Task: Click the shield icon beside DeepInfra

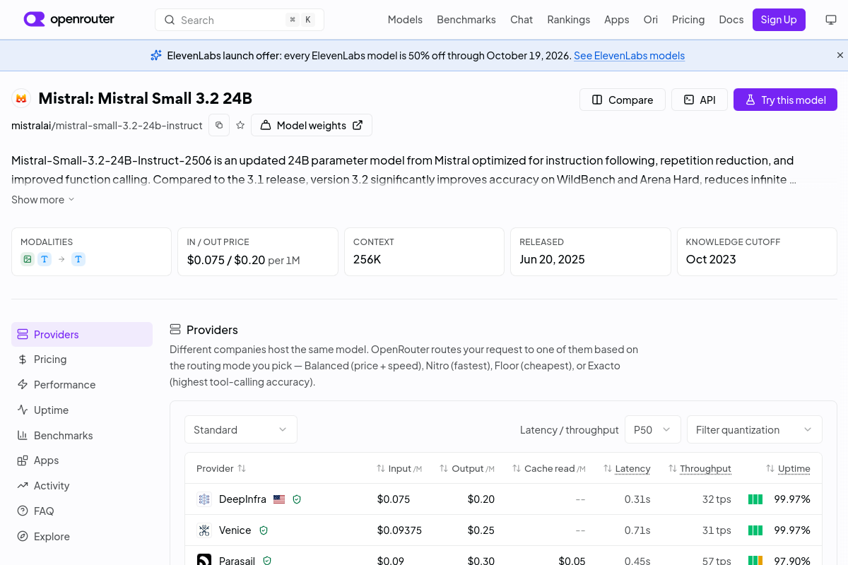Action: (297, 499)
